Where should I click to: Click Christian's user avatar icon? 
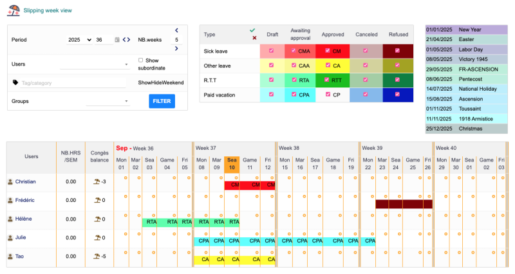[10, 182]
